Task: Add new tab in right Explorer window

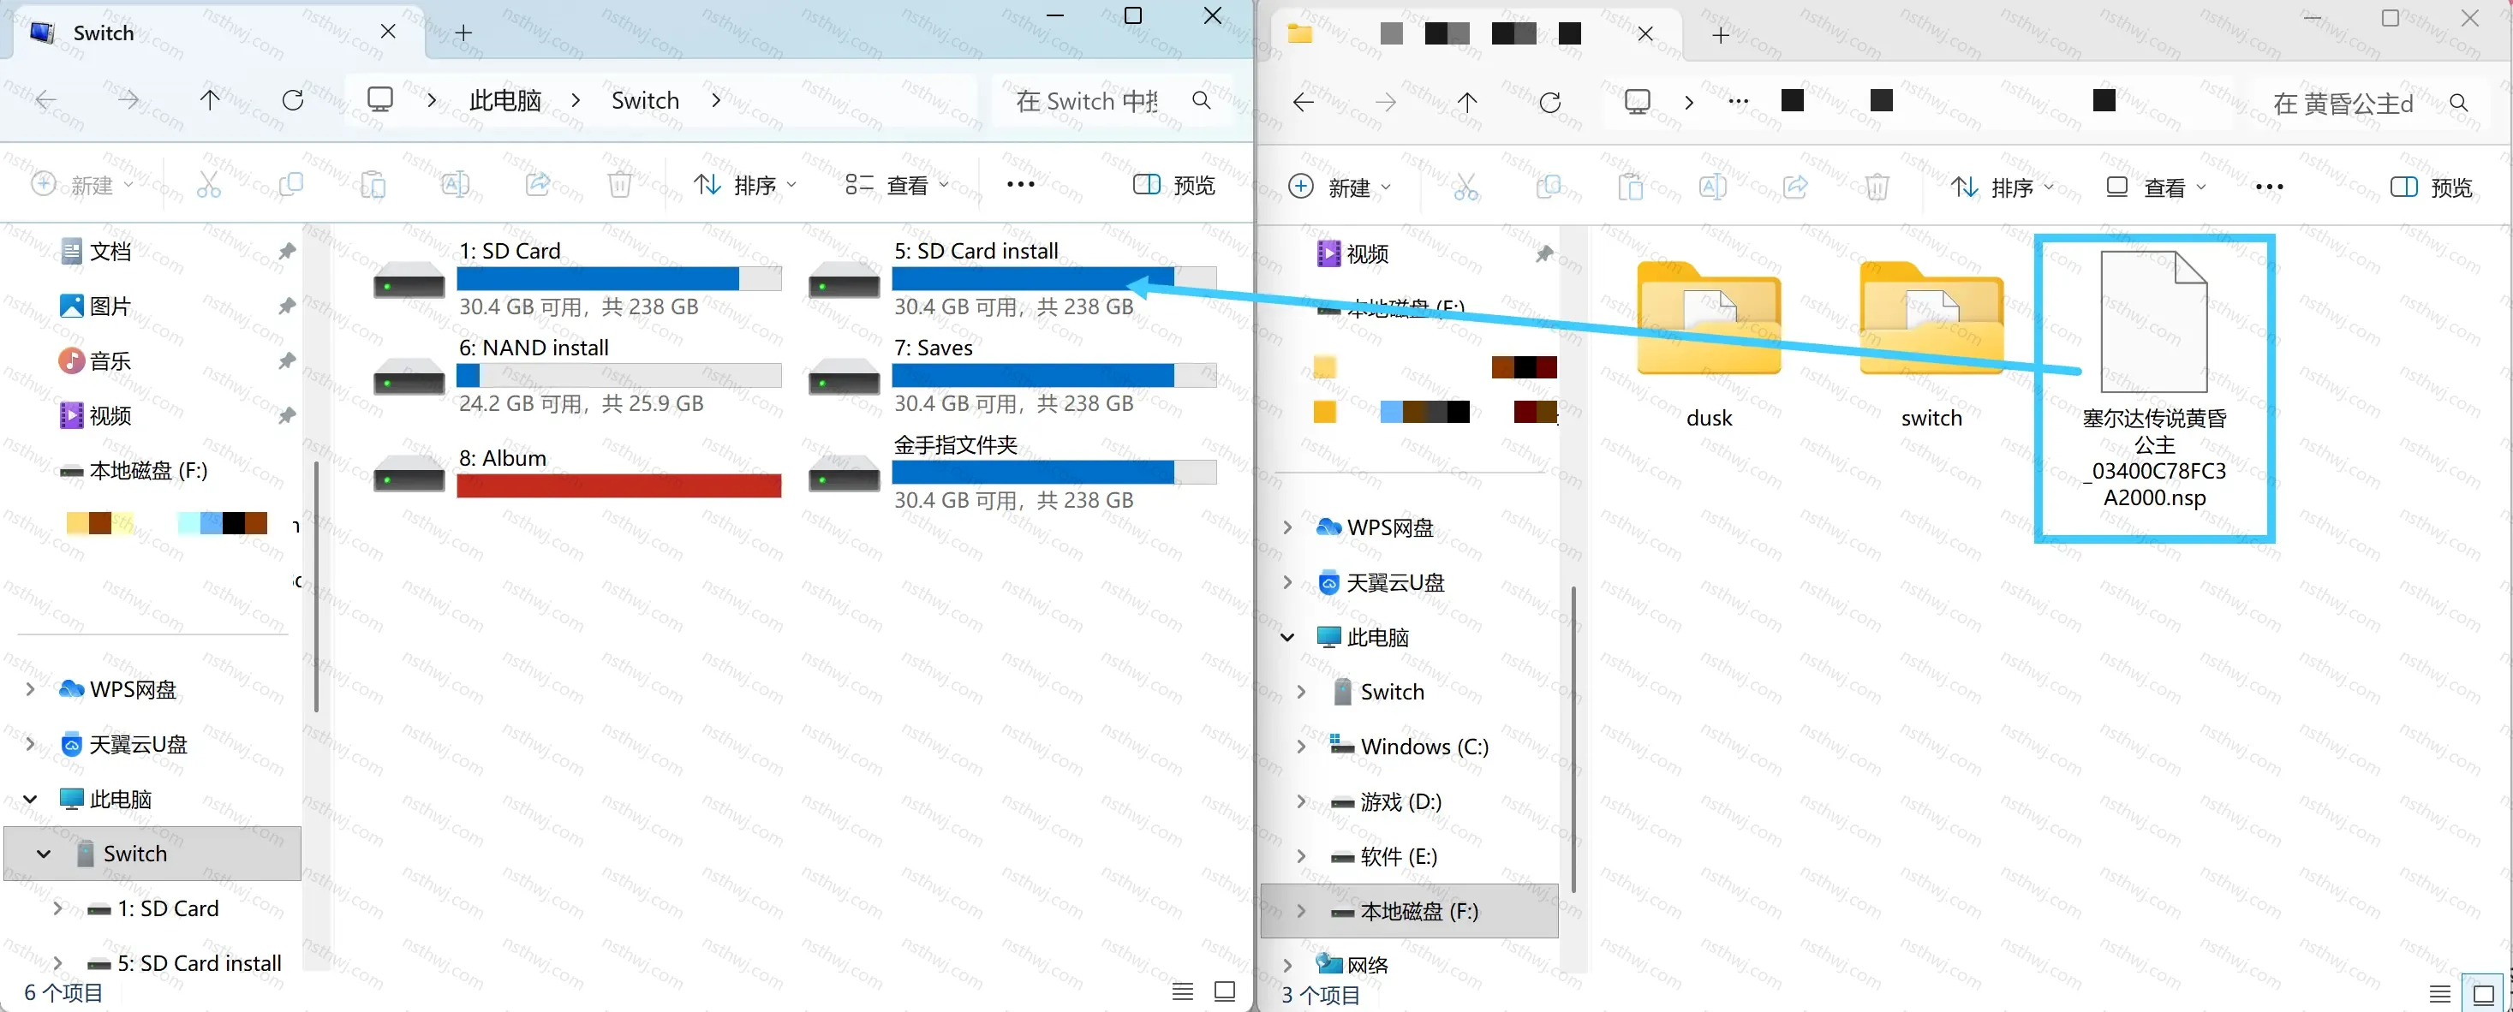Action: click(1721, 35)
